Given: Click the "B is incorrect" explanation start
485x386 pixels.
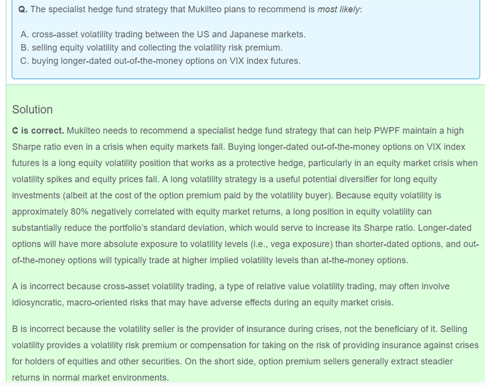Looking at the screenshot, I should pyautogui.click(x=40, y=329).
